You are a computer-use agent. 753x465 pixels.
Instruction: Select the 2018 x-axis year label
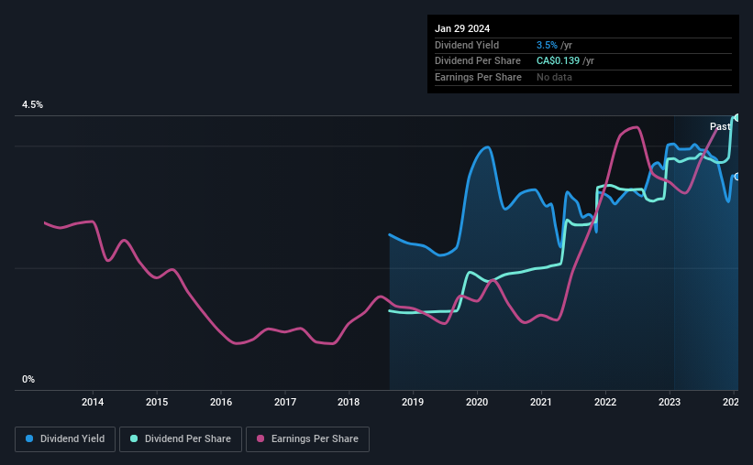[x=349, y=402]
